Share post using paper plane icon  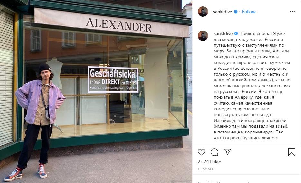tap(227, 152)
